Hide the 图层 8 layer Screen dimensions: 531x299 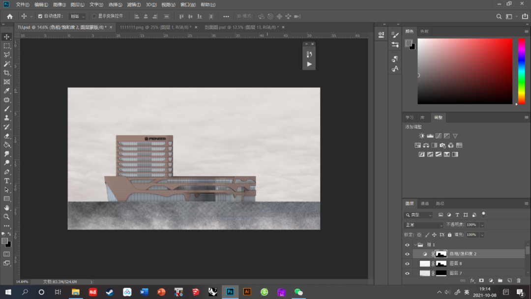point(408,264)
